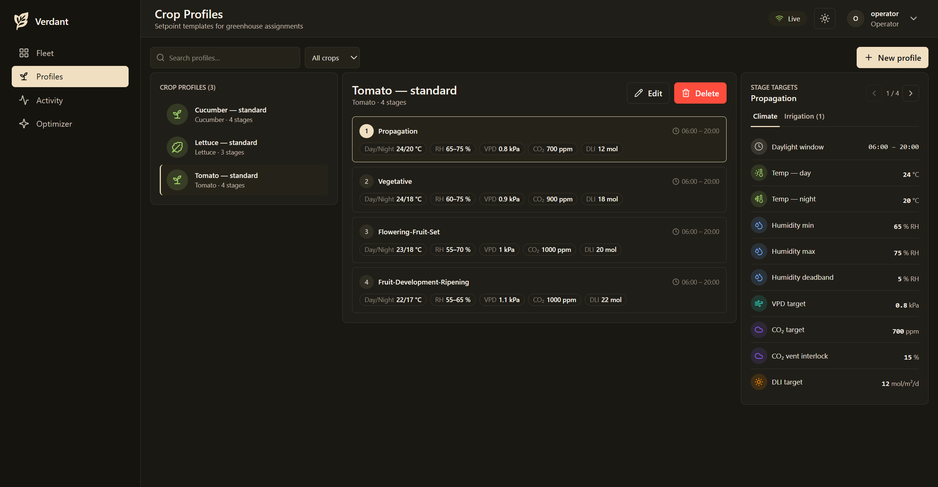
Task: Click stage number 1 badge
Action: click(366, 131)
